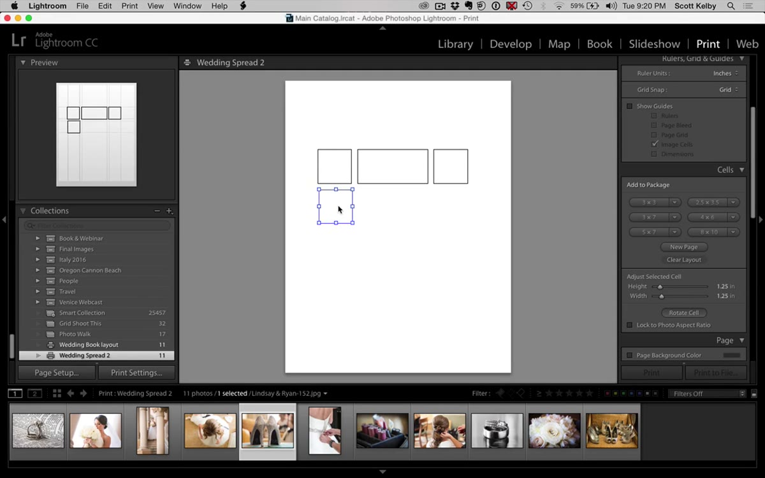
Task: Expand the Italy 2016 collection set
Action: click(38, 260)
